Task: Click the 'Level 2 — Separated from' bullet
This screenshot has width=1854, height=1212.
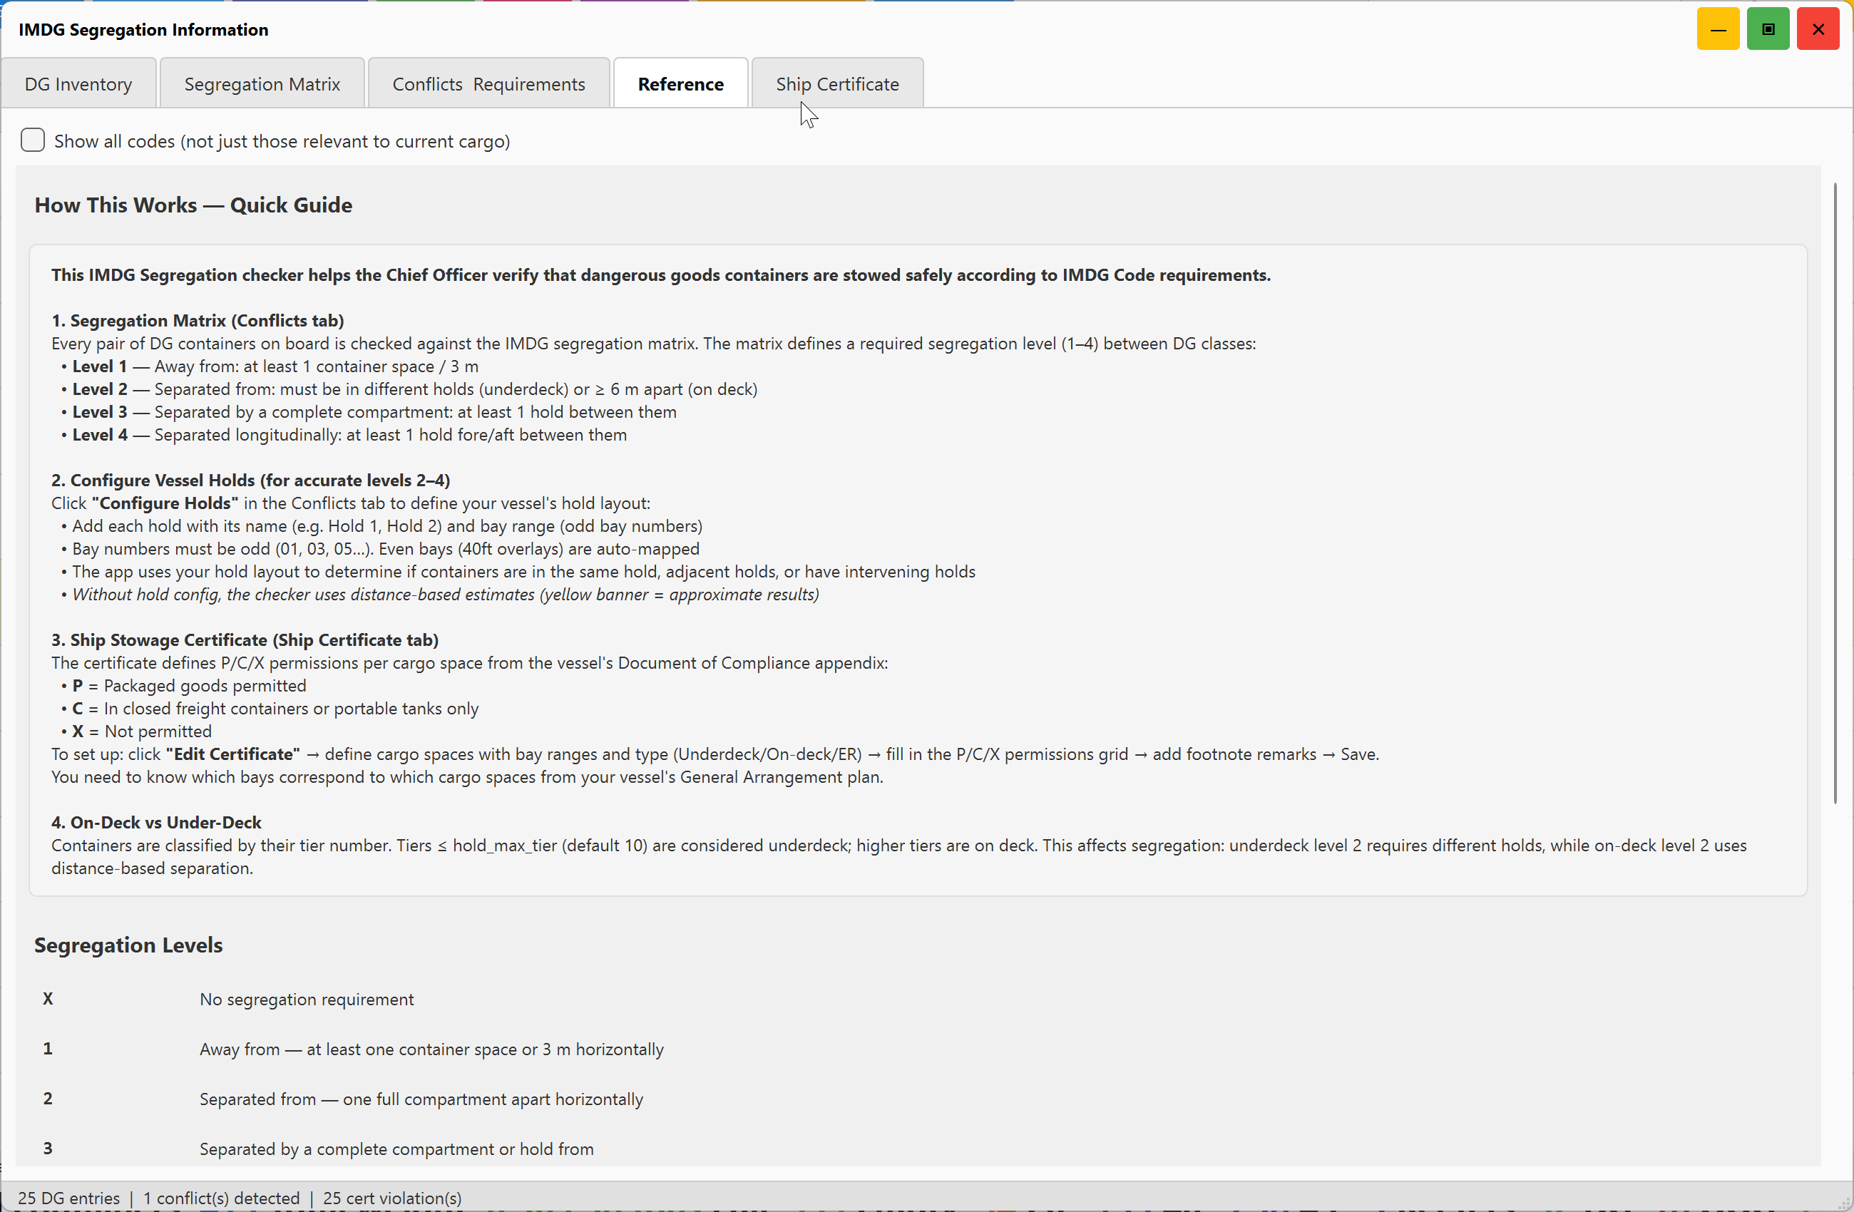Action: pos(409,389)
